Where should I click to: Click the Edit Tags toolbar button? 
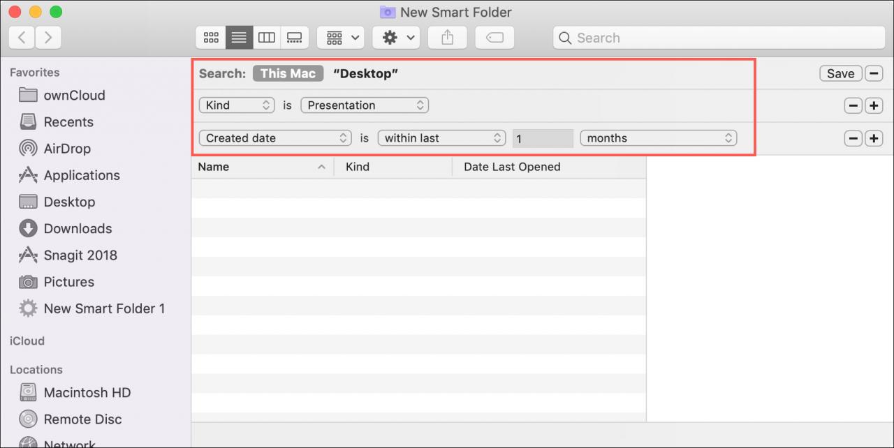point(494,38)
